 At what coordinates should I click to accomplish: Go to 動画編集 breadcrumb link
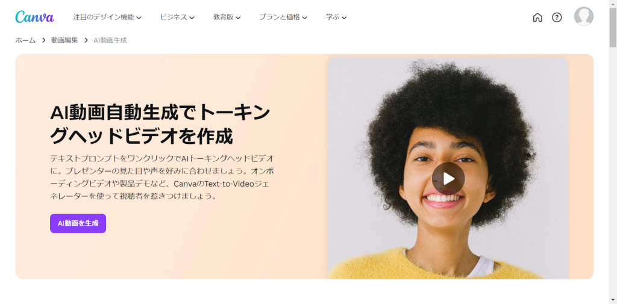pyautogui.click(x=64, y=40)
